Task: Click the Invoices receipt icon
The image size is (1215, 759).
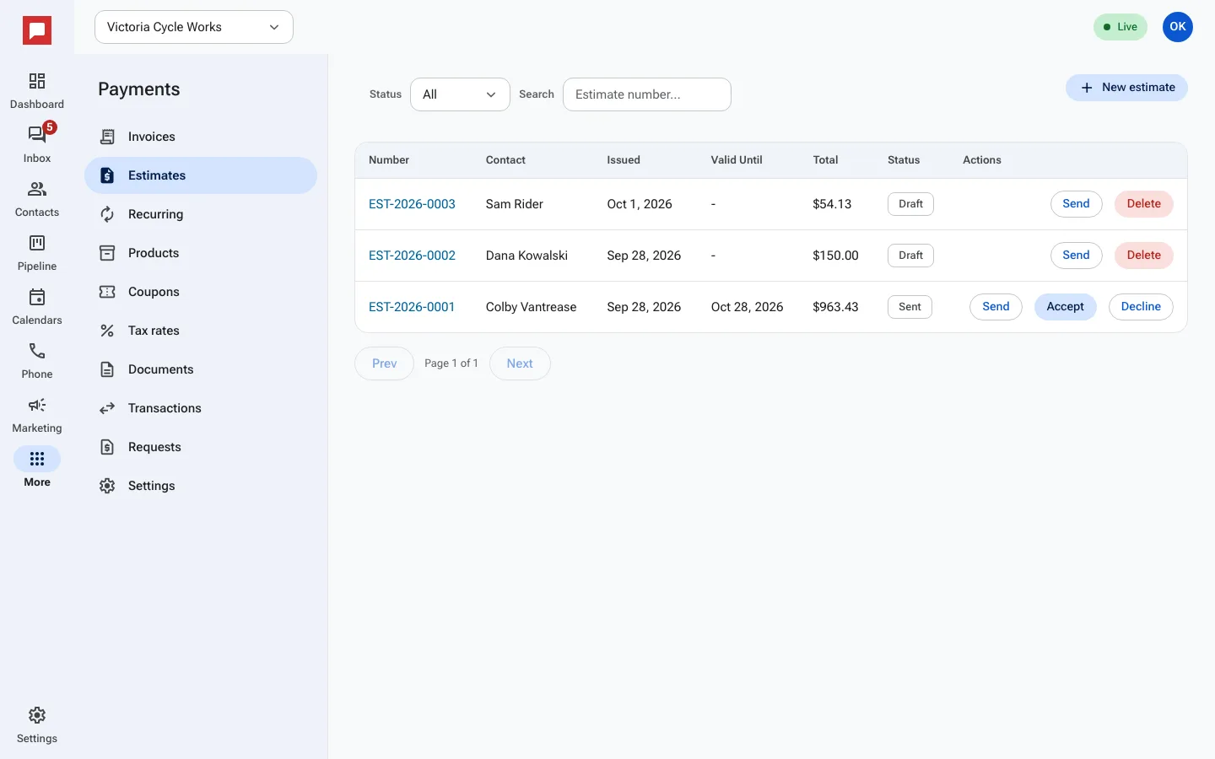Action: click(107, 137)
